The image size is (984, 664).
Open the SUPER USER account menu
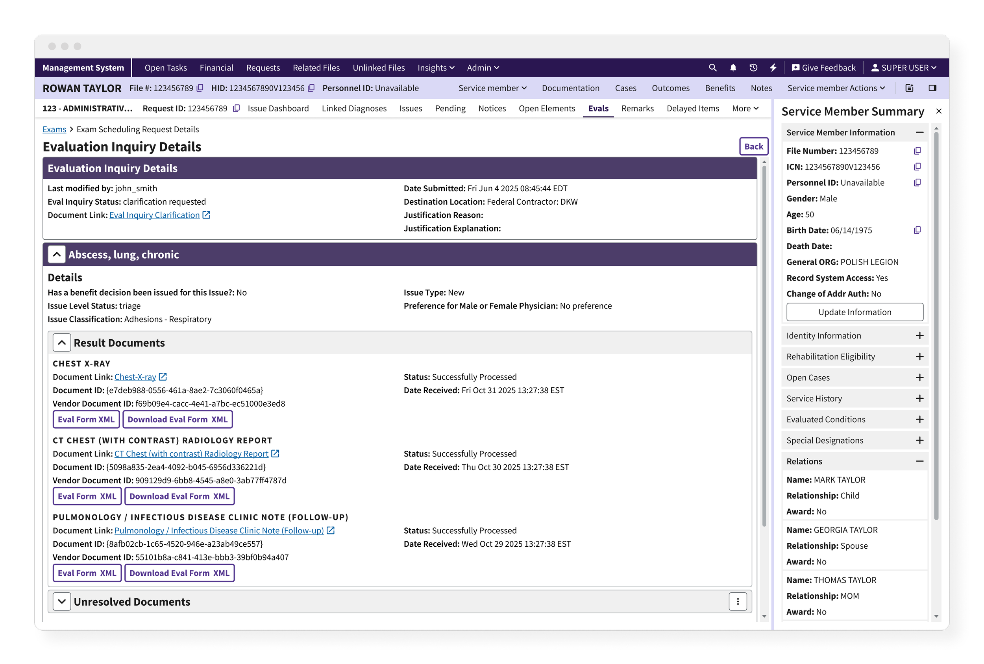[903, 68]
